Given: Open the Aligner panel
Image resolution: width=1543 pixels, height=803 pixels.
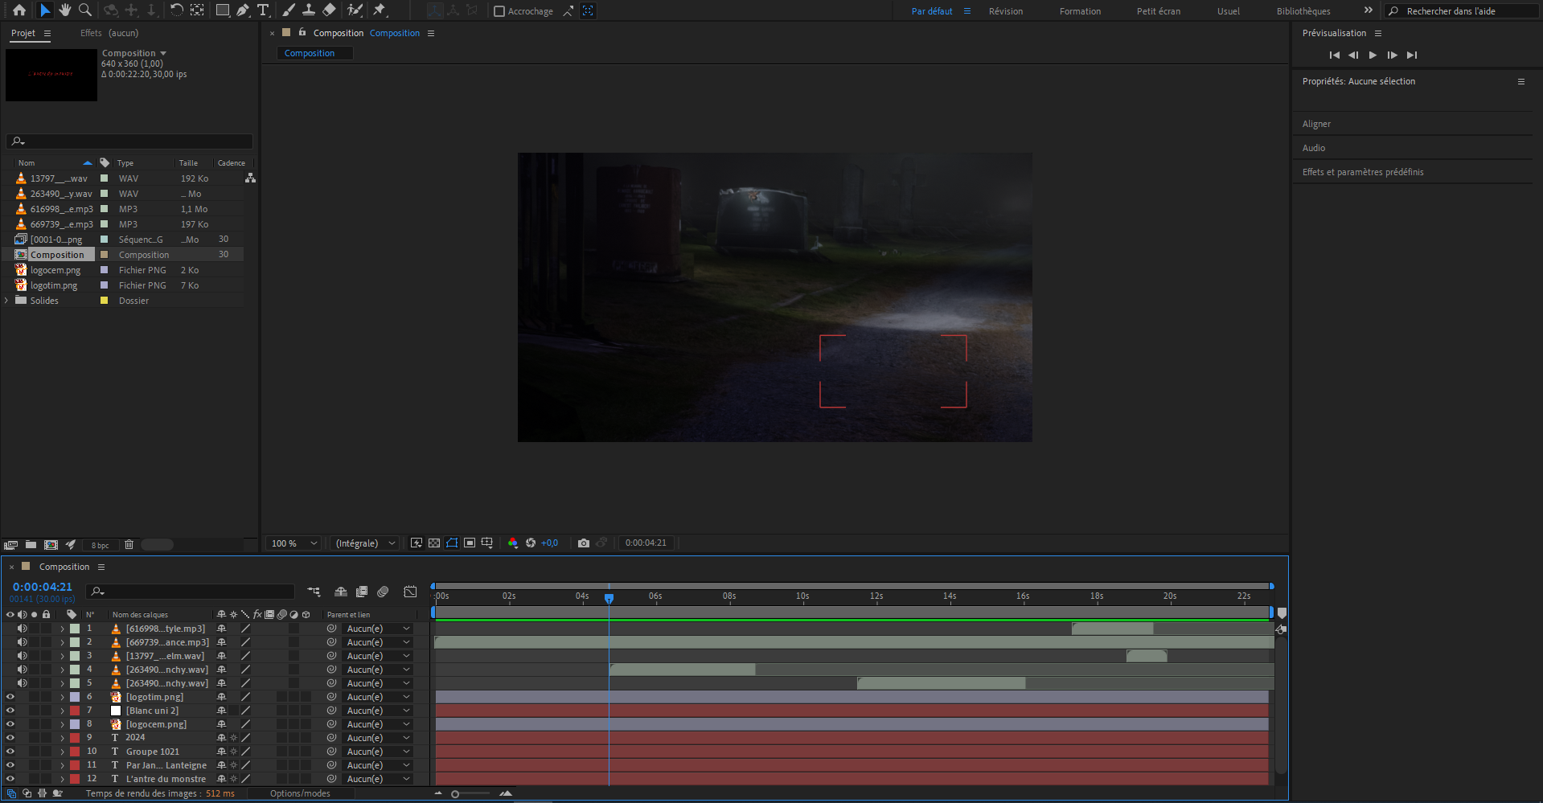Looking at the screenshot, I should coord(1316,124).
